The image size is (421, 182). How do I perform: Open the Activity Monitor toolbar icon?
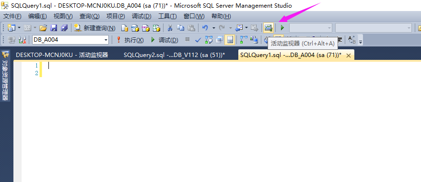click(x=268, y=28)
